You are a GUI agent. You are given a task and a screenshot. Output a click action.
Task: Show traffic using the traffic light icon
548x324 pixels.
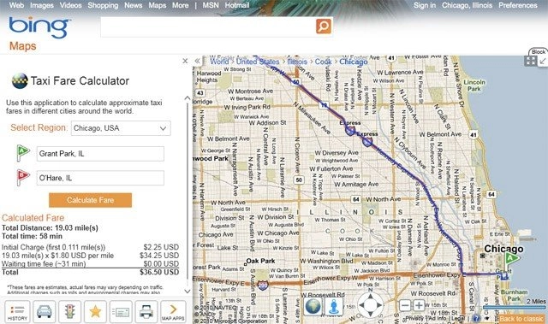click(70, 311)
